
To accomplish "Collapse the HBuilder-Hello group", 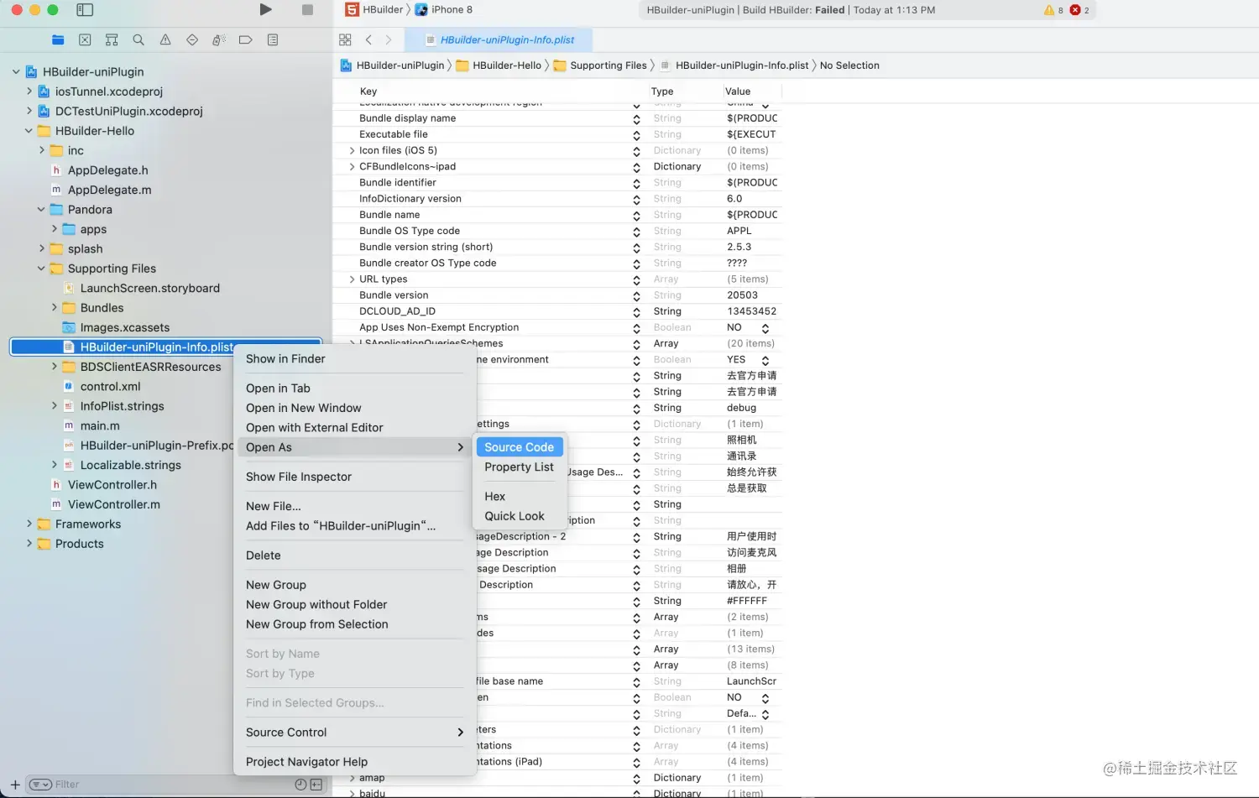I will coord(29,130).
